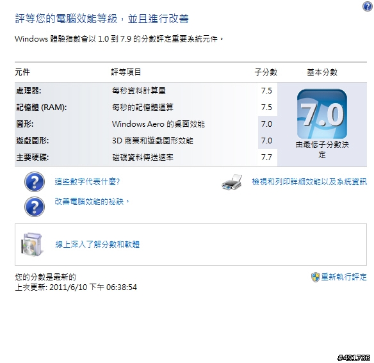Click the 遊戲圖形 subscore 7.0
The image size is (374, 363).
pyautogui.click(x=266, y=141)
